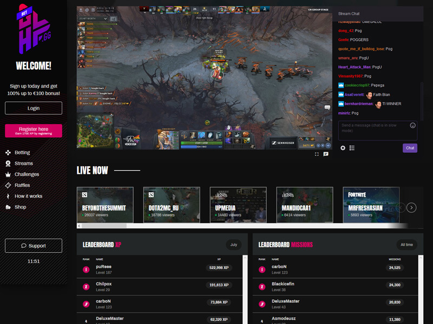This screenshot has height=324, width=433.
Task: Toggle fullscreen for the stream video
Action: click(x=317, y=154)
